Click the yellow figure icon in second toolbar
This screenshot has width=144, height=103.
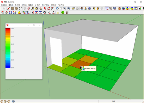(x=58, y=12)
